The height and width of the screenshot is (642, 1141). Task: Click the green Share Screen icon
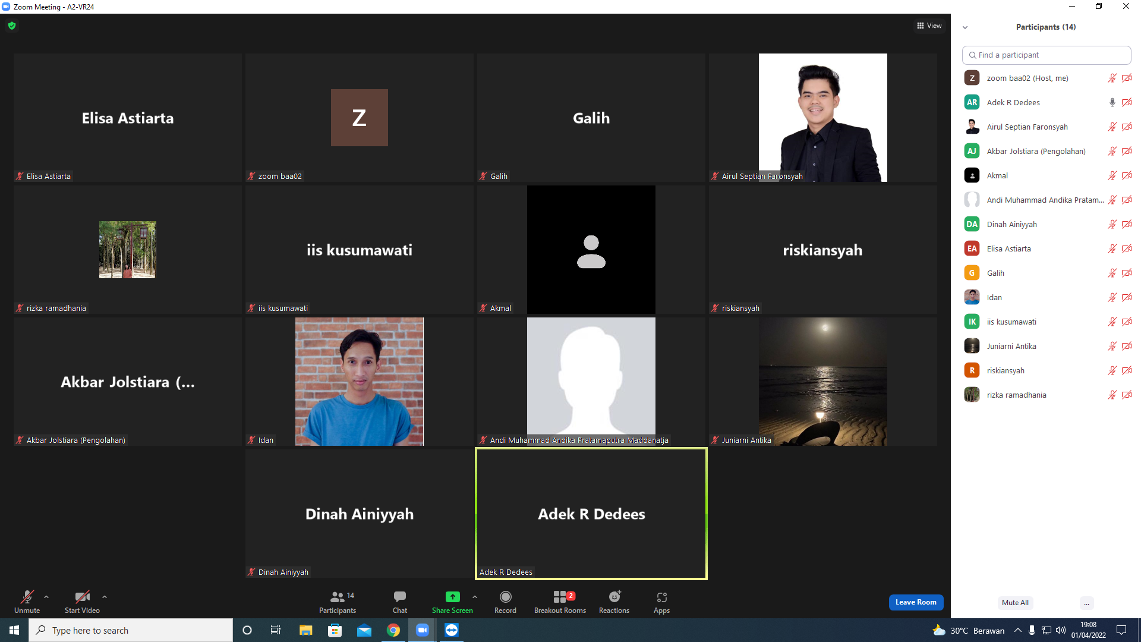pos(453,597)
